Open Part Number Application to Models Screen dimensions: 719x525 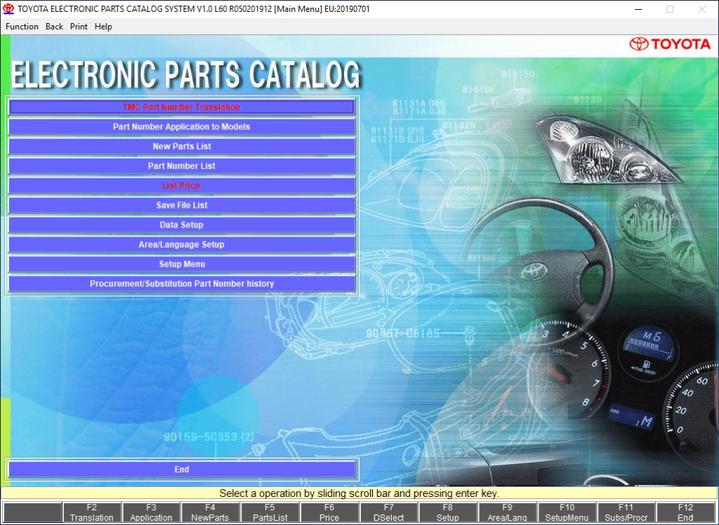coord(181,126)
